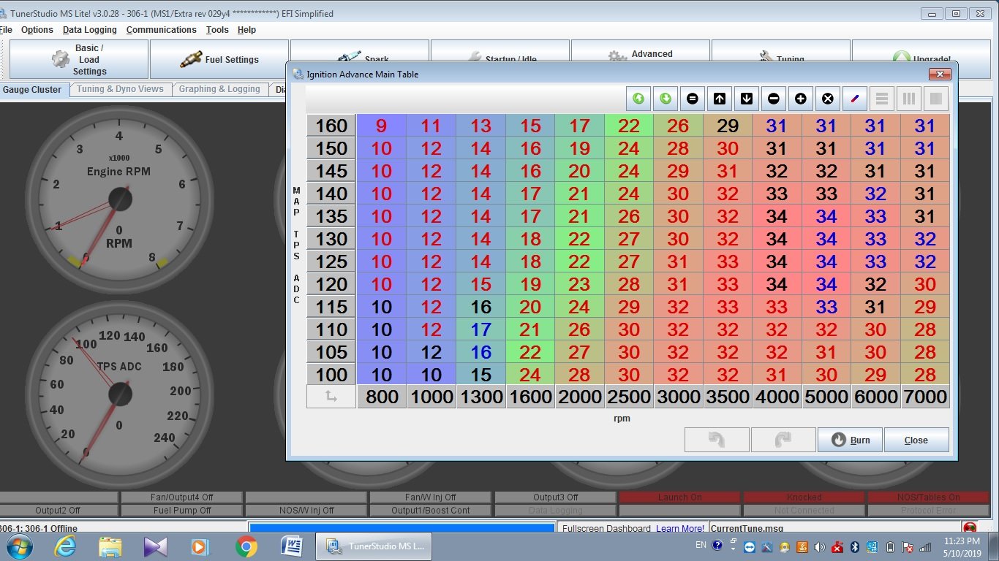Open the Communications menu
The width and height of the screenshot is (999, 561).
point(161,30)
